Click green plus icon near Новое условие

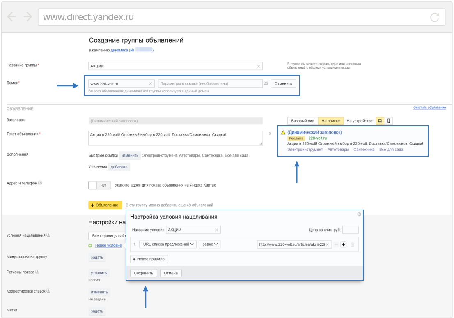90,246
